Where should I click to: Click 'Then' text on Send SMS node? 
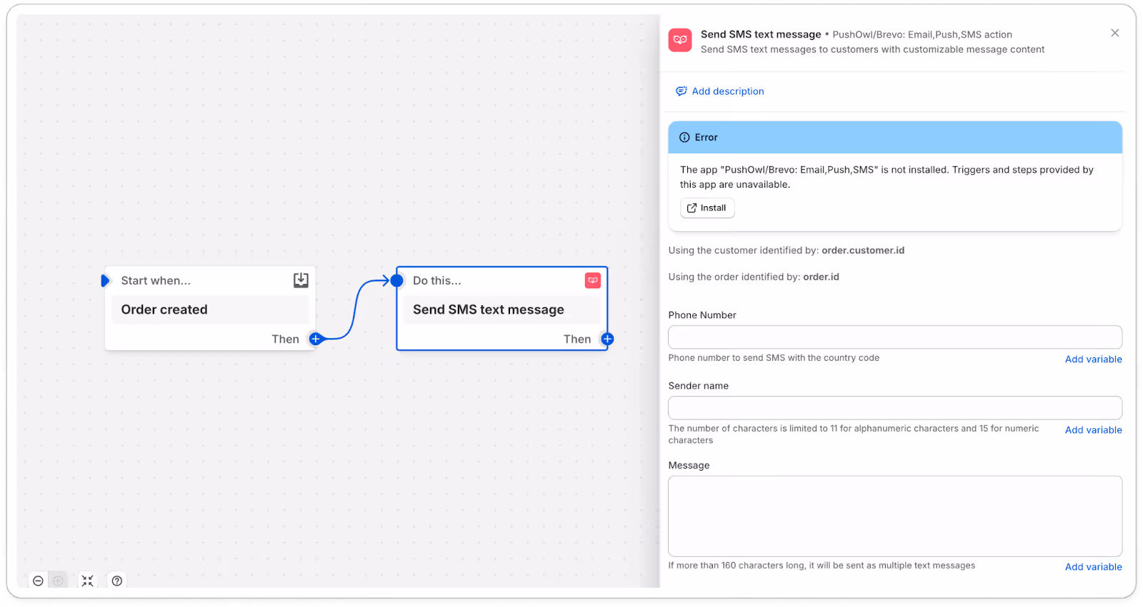tap(577, 339)
